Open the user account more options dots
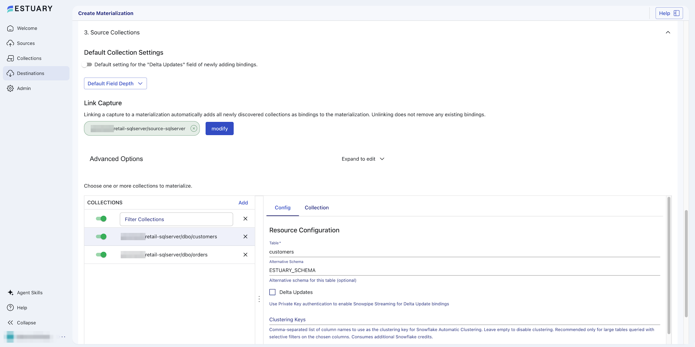Screen dimensions: 695x347 (63, 337)
